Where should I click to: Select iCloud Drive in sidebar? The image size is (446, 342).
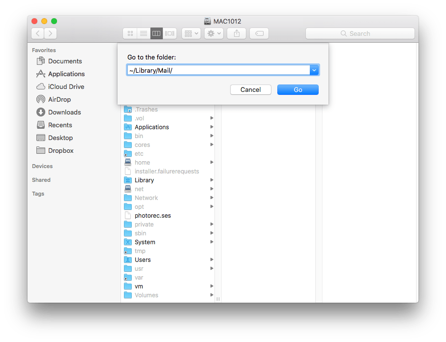66,86
